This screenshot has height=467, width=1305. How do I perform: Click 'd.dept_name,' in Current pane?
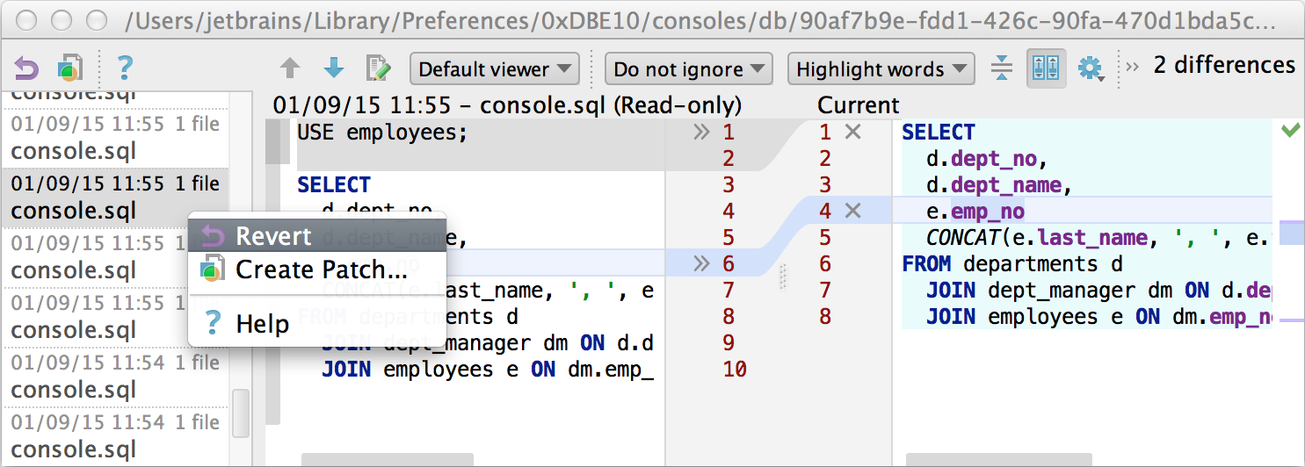point(1000,184)
